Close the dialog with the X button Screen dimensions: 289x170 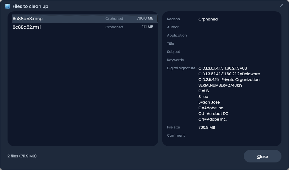point(281,5)
